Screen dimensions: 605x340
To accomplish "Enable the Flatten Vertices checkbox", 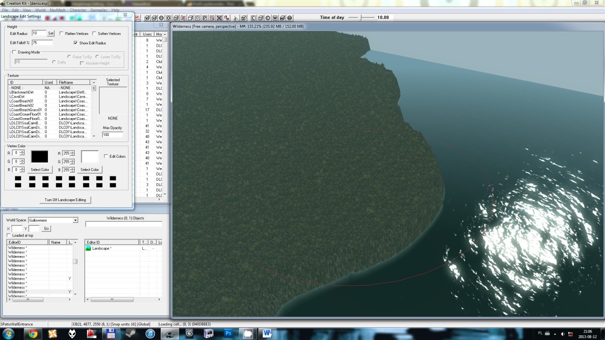I will tap(62, 34).
